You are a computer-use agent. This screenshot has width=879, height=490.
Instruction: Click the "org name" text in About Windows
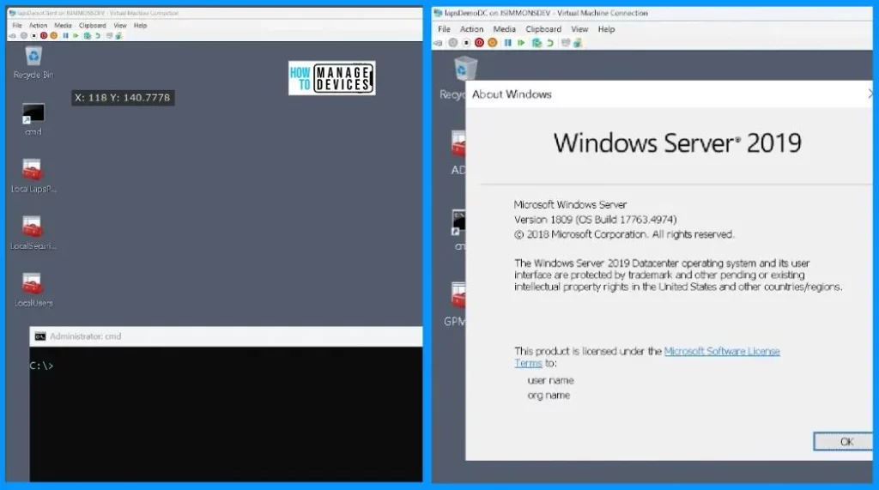tap(549, 396)
